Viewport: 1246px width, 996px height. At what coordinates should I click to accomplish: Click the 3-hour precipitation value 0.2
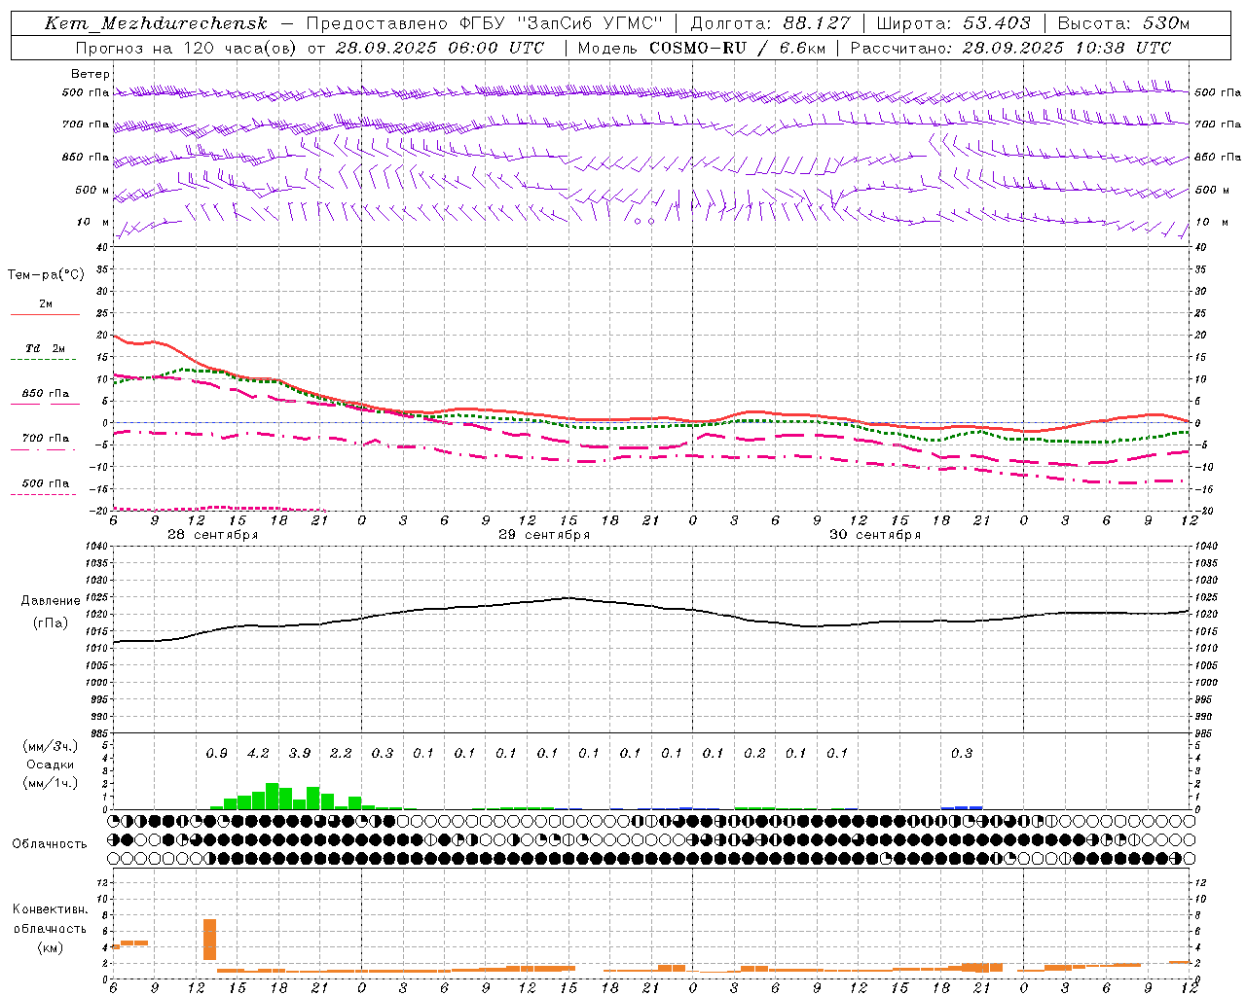pyautogui.click(x=754, y=754)
